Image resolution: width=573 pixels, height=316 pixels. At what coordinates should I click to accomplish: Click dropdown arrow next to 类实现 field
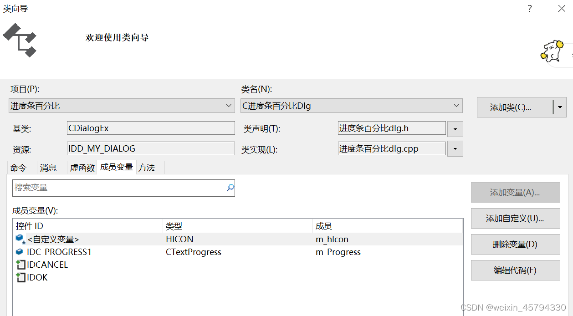pos(455,148)
